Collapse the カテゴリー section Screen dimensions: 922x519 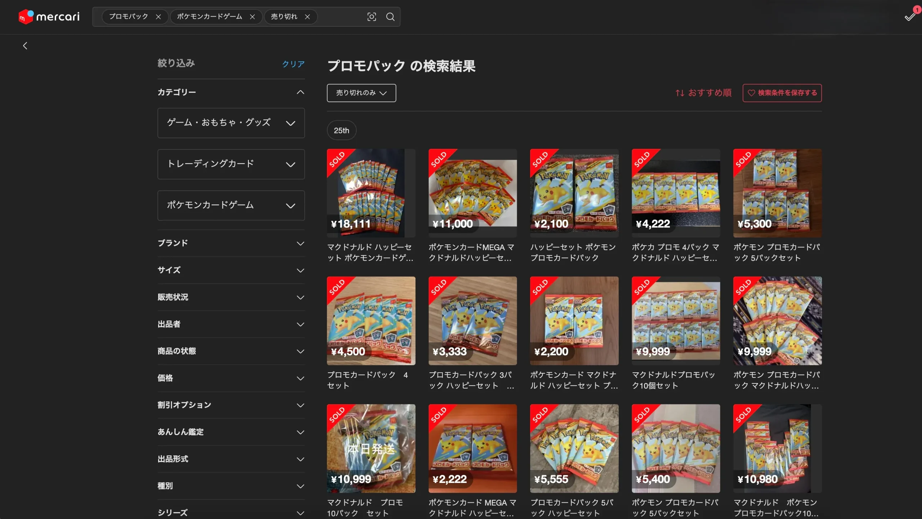(x=231, y=92)
